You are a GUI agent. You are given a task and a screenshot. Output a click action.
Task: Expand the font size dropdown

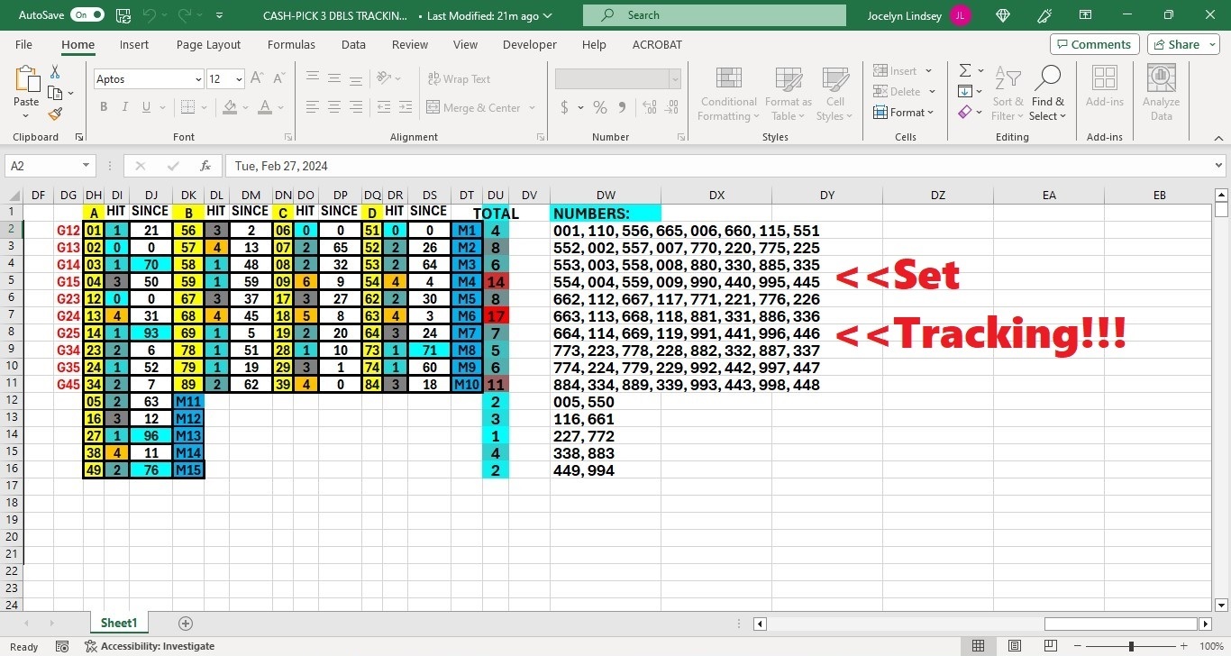tap(238, 79)
